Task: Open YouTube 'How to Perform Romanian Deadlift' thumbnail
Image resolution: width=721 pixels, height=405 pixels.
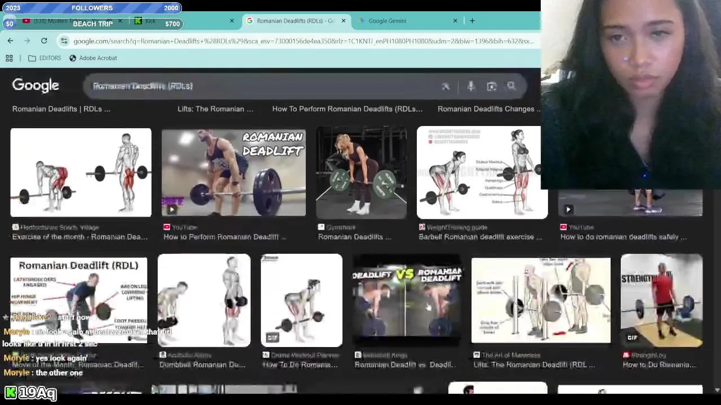Action: click(x=234, y=173)
